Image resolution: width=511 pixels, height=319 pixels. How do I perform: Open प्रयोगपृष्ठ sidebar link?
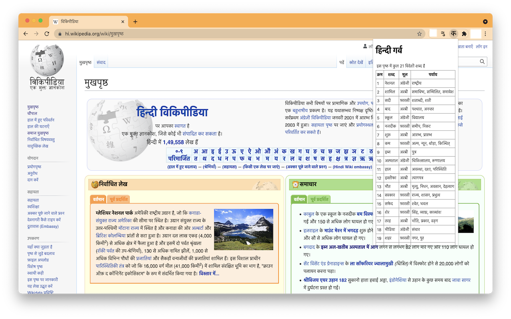coord(34,167)
